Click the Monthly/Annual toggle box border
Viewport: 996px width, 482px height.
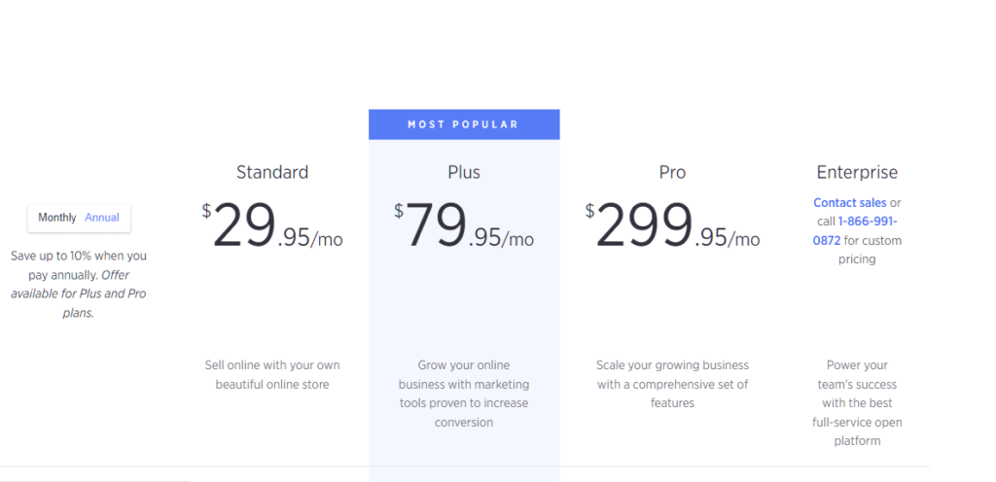[x=79, y=219]
